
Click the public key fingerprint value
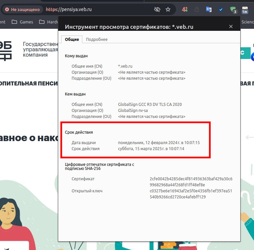point(191,194)
